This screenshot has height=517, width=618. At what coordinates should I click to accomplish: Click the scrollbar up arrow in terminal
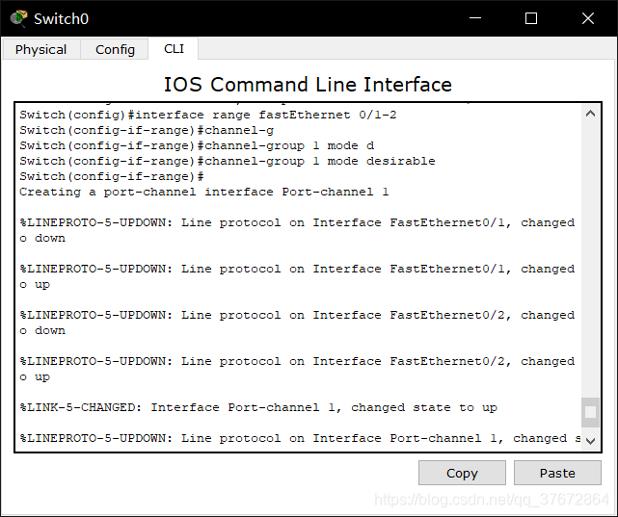click(x=590, y=115)
